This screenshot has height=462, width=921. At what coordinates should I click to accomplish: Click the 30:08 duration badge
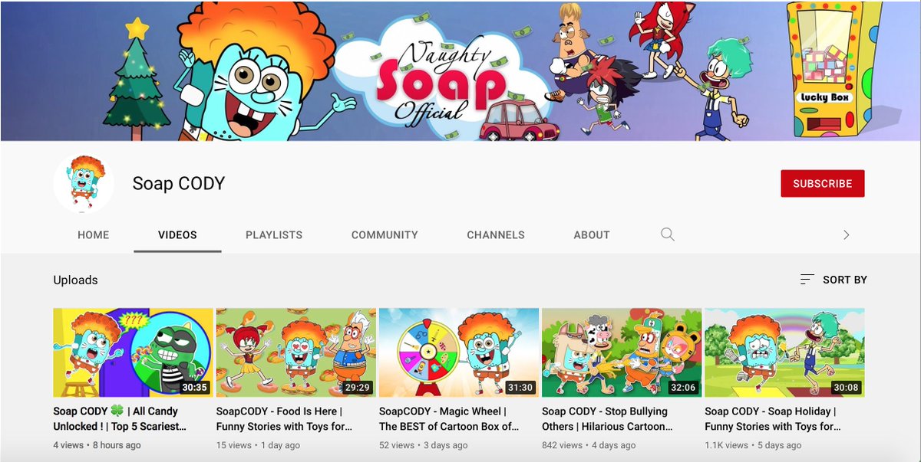pyautogui.click(x=846, y=388)
